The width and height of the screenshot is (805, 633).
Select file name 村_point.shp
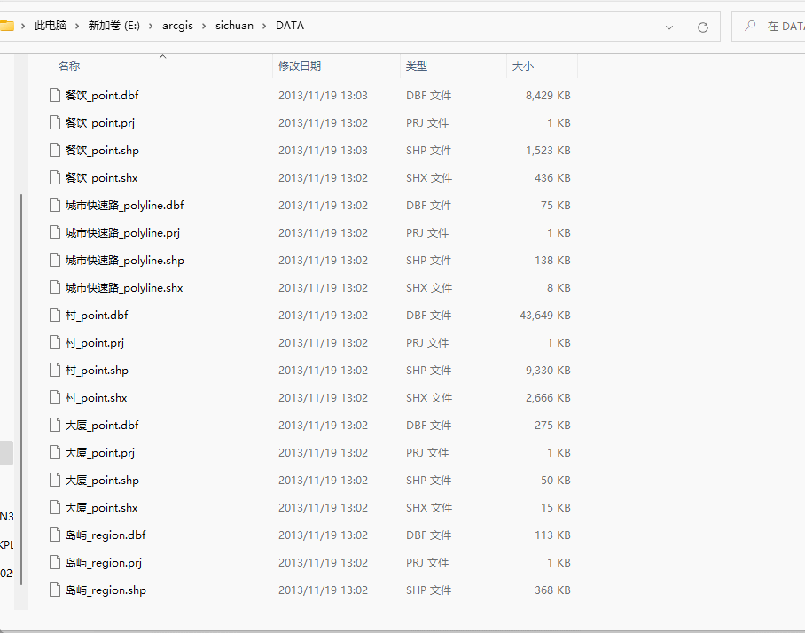(x=97, y=371)
